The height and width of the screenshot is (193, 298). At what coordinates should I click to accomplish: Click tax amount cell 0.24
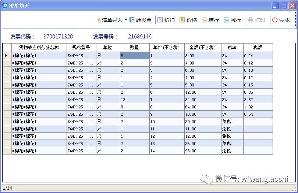[x=258, y=56]
